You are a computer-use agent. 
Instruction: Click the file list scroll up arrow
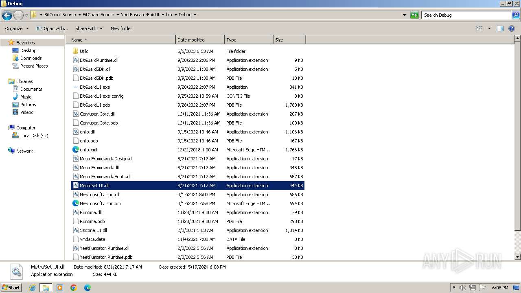pyautogui.click(x=518, y=39)
